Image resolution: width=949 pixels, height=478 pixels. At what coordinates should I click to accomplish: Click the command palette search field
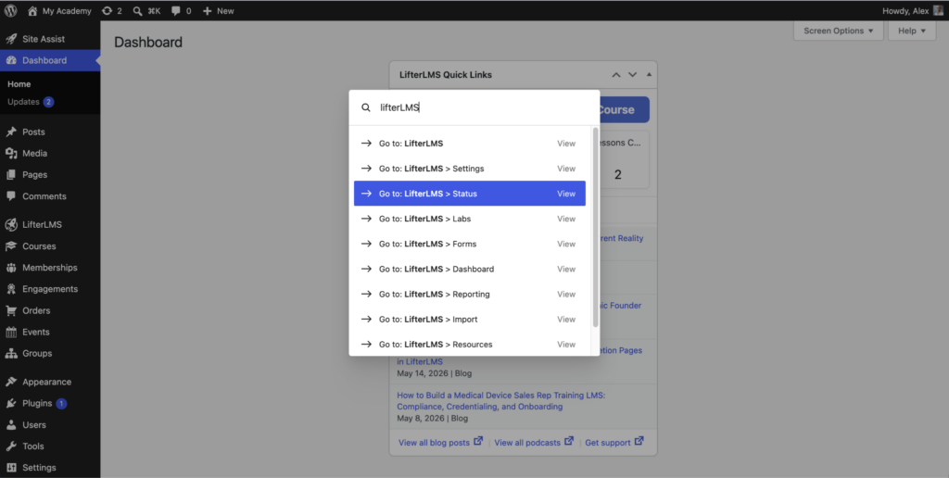pyautogui.click(x=474, y=107)
